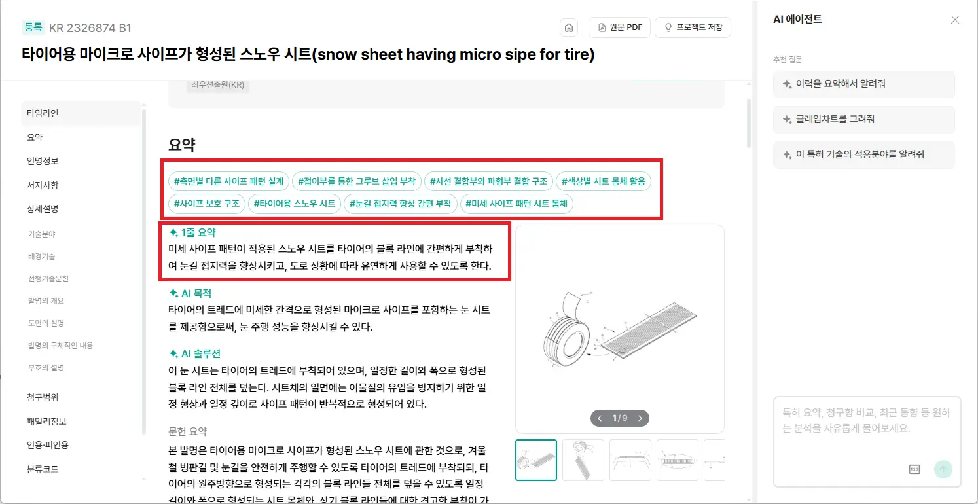Click the sidebar scroll-down arrow
978x504 pixels.
pos(144,479)
